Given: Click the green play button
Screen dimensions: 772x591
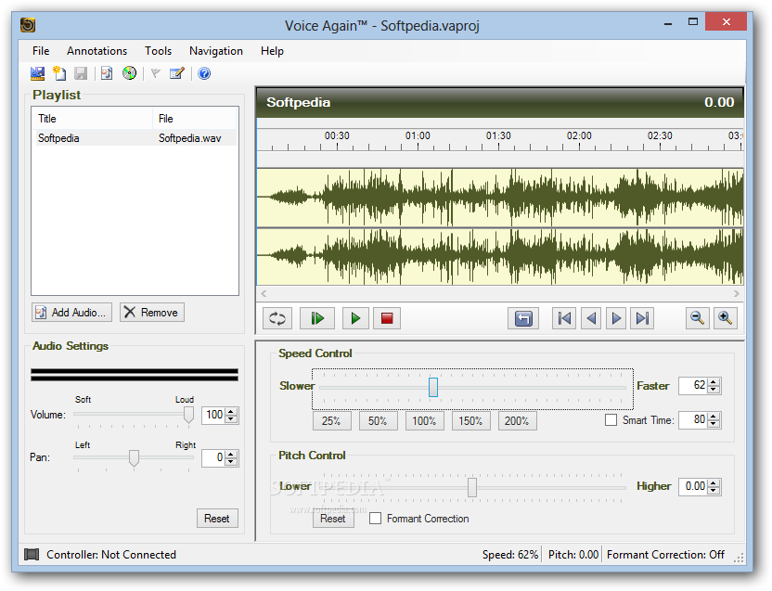Looking at the screenshot, I should 355,318.
